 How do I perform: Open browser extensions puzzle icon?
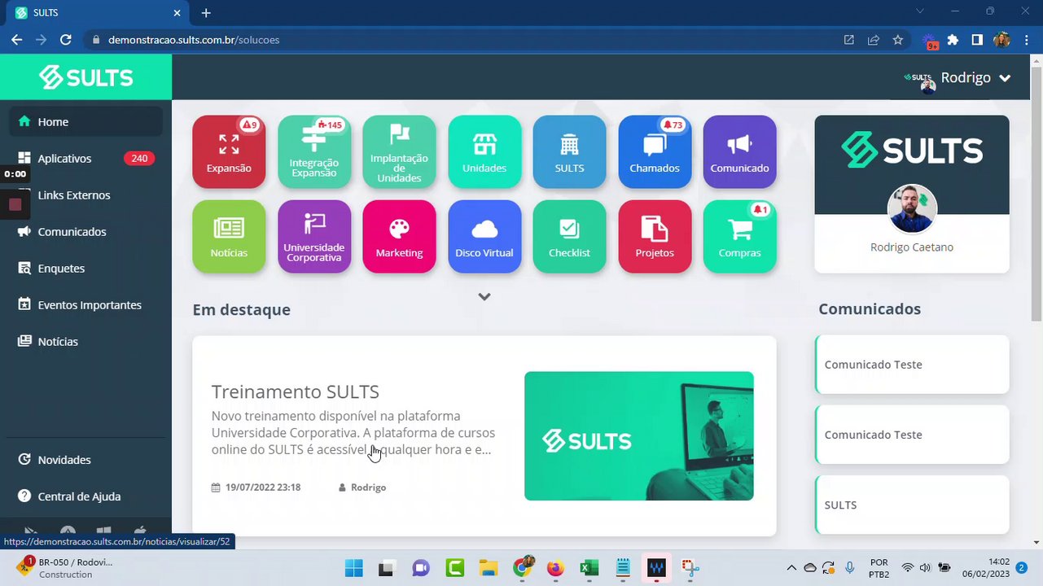pyautogui.click(x=953, y=40)
